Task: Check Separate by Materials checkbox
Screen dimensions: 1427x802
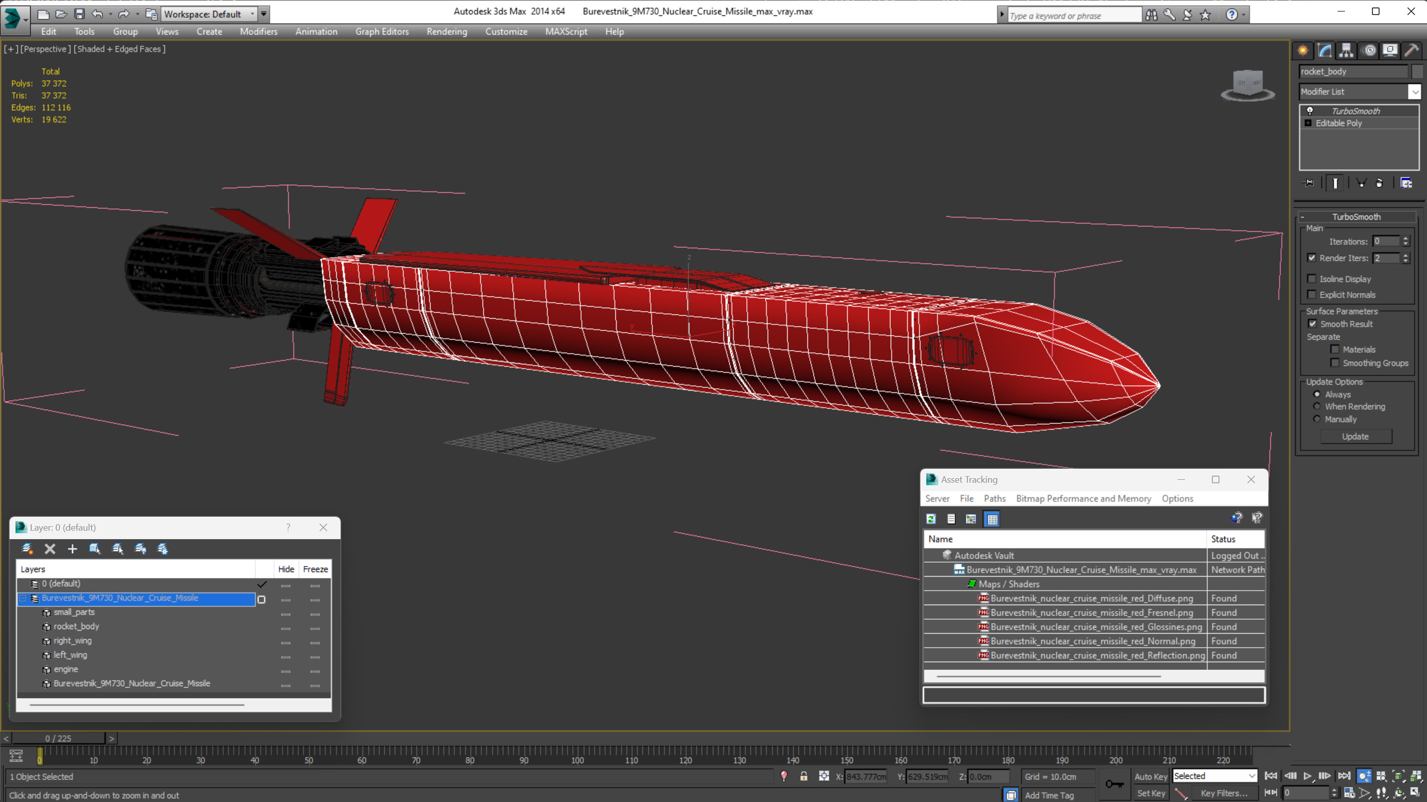Action: pyautogui.click(x=1334, y=349)
